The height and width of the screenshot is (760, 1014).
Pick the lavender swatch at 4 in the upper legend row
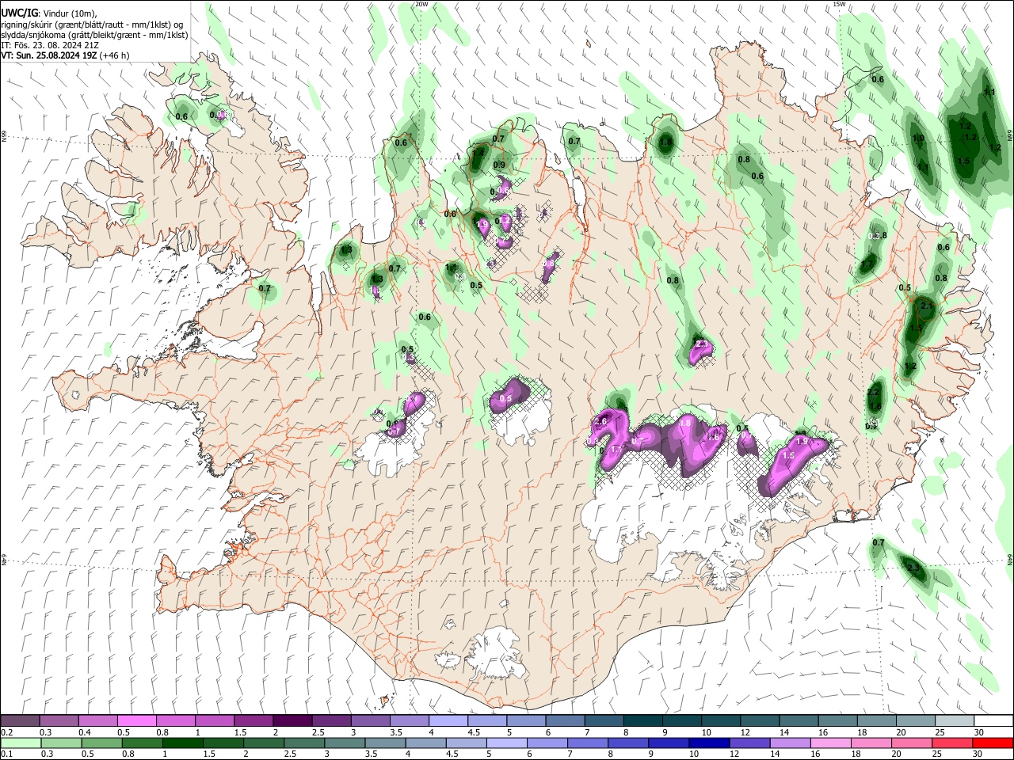tap(448, 720)
